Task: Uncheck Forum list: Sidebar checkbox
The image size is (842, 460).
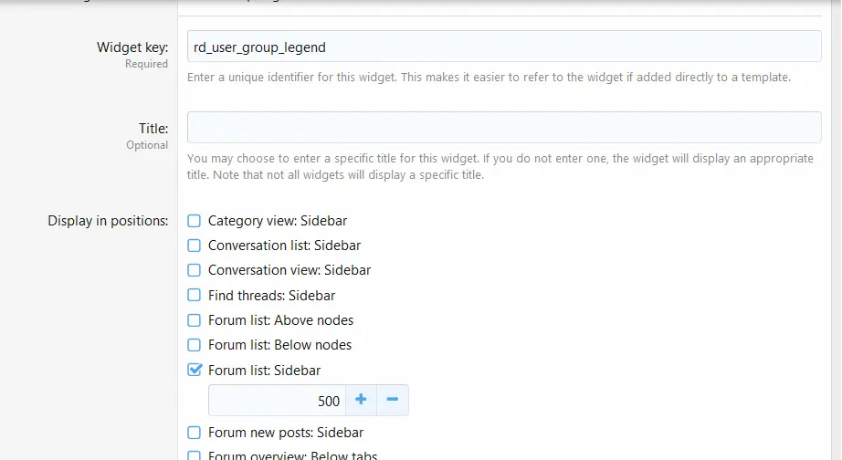Action: (195, 370)
